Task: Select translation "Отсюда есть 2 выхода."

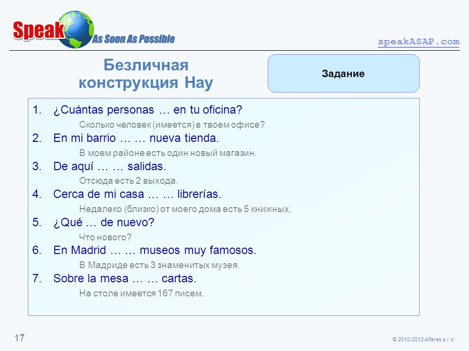Action: (128, 181)
